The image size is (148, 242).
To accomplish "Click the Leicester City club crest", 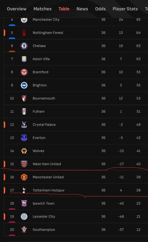I will tap(24, 216).
